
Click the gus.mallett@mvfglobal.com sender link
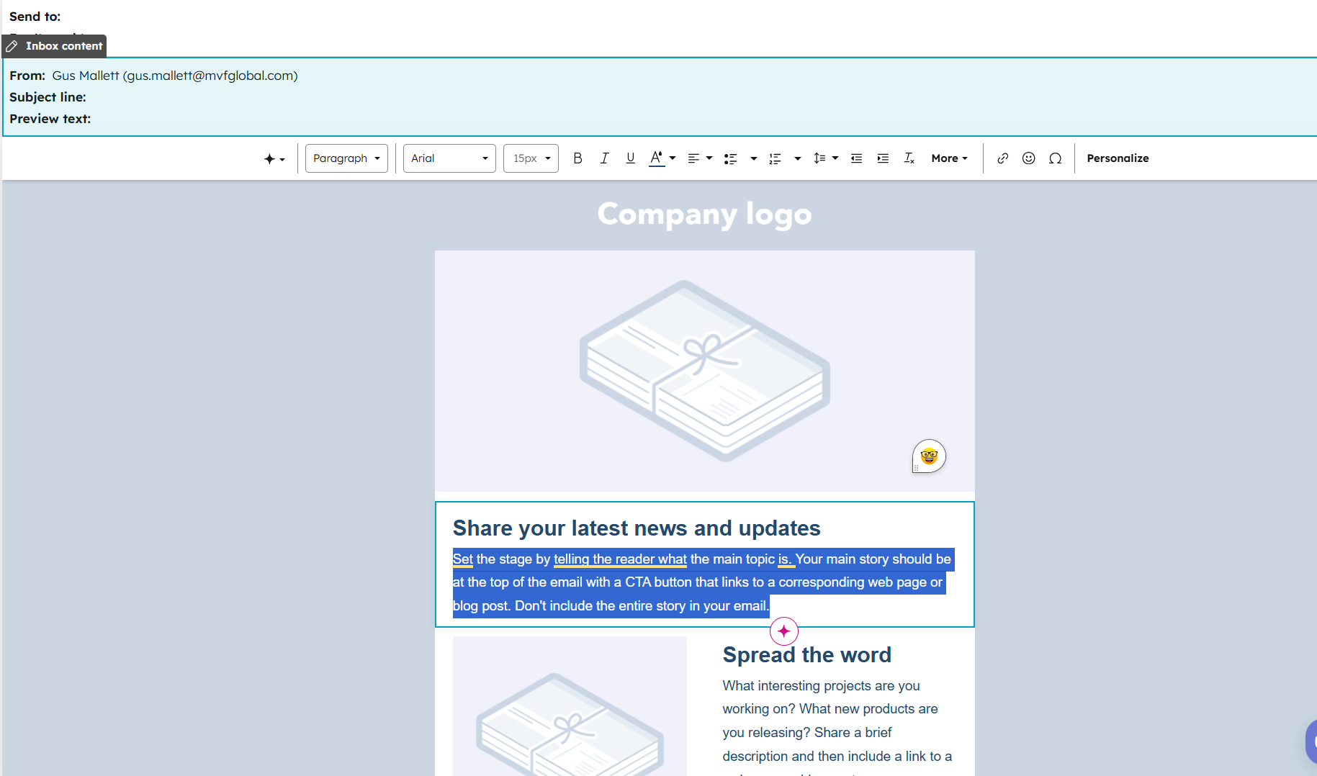210,75
